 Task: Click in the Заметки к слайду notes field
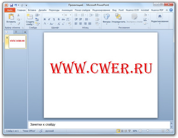(x=99, y=125)
